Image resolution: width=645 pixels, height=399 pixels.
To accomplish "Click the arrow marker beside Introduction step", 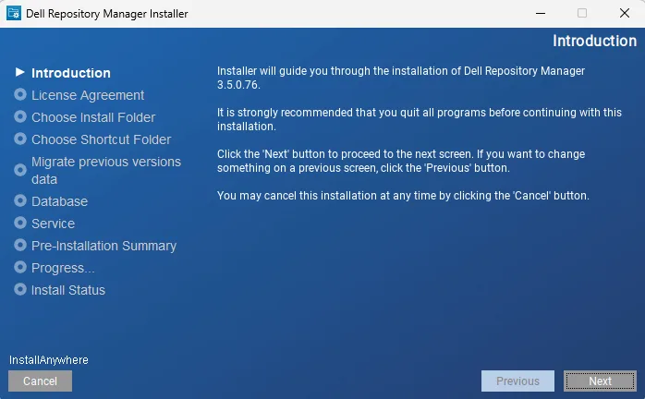I will coord(20,72).
